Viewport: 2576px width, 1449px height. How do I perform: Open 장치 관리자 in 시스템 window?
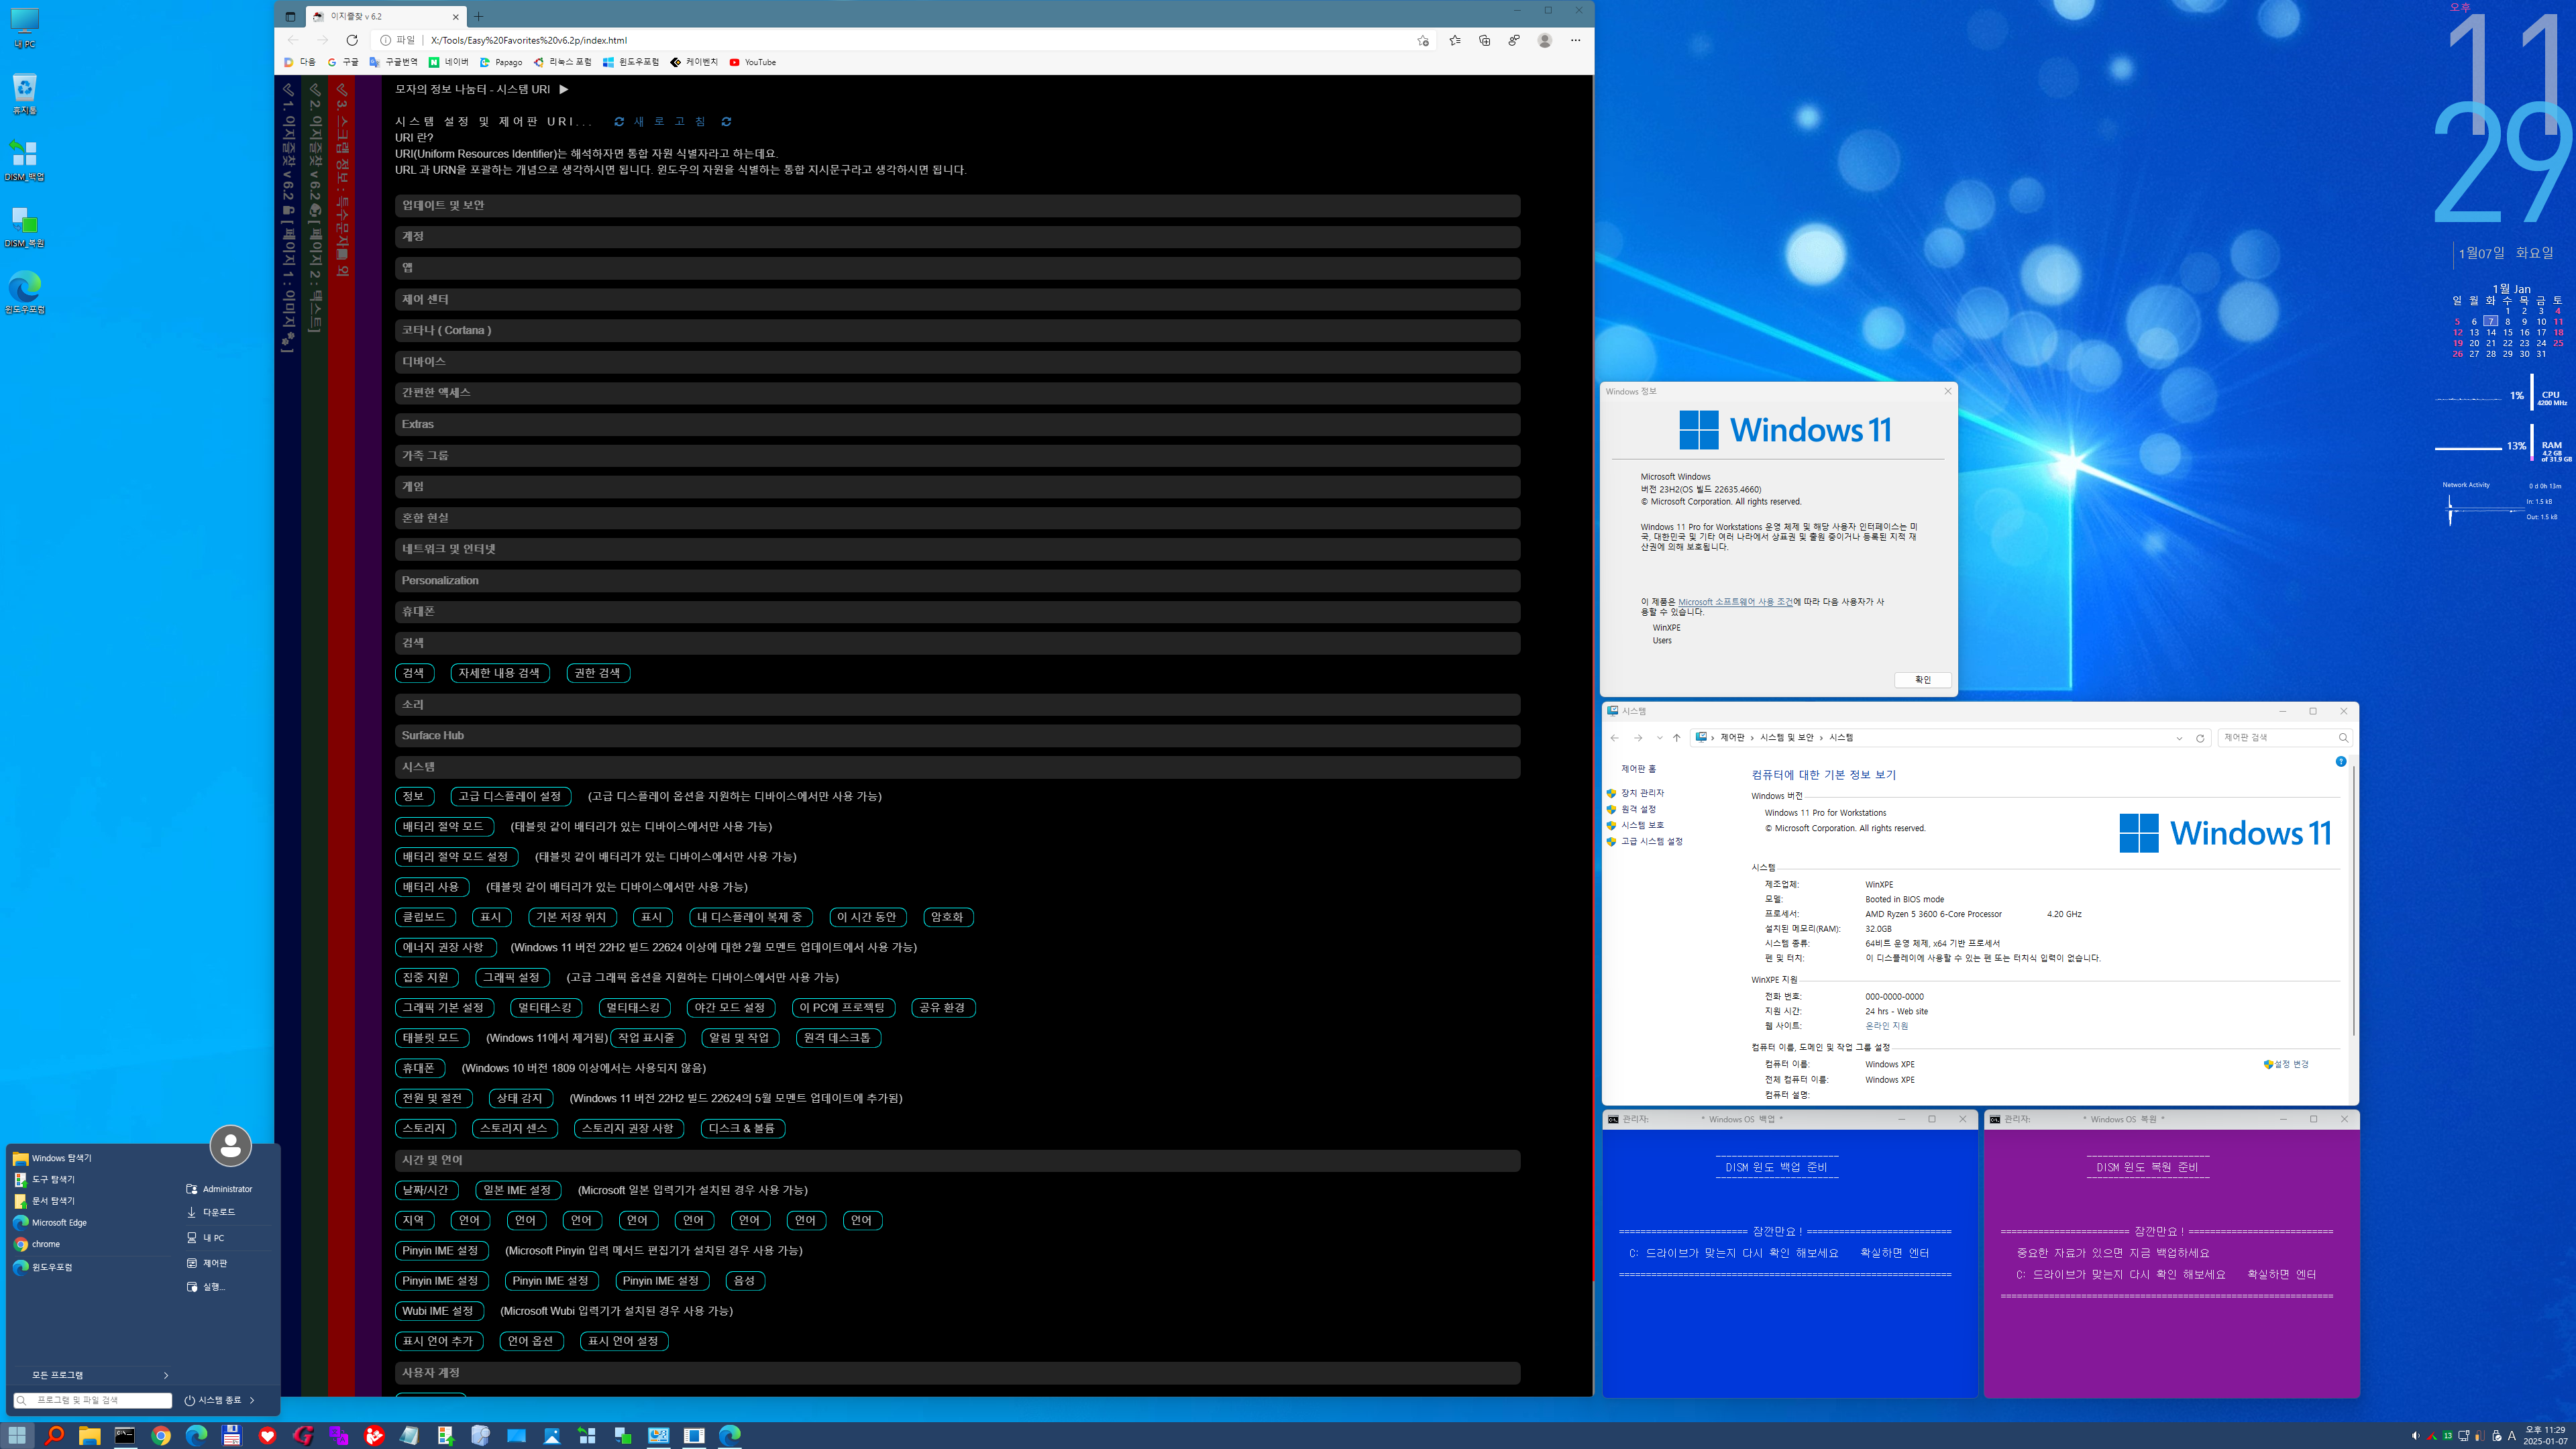pyautogui.click(x=1642, y=793)
